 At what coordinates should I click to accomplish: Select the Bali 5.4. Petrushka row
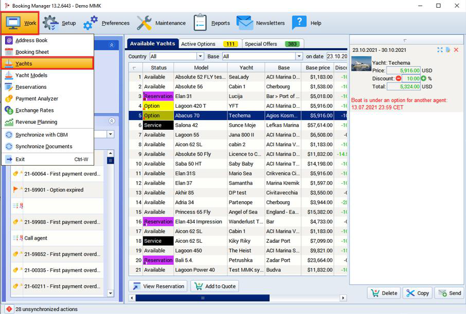(238, 260)
